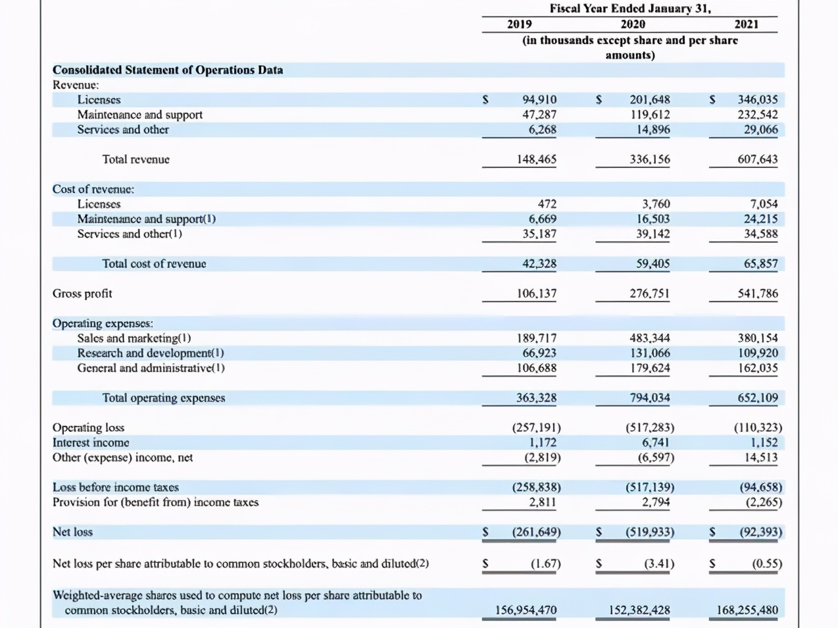838x628 pixels.
Task: Select the "Operating loss" row label
Action: tap(88, 428)
